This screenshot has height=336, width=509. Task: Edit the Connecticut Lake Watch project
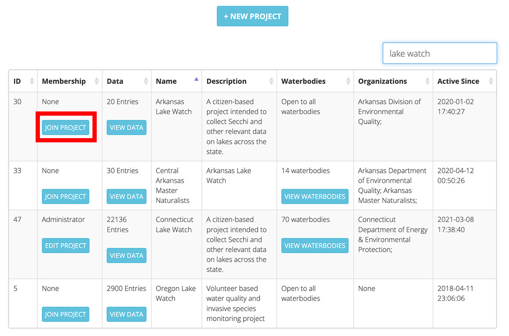pyautogui.click(x=65, y=246)
